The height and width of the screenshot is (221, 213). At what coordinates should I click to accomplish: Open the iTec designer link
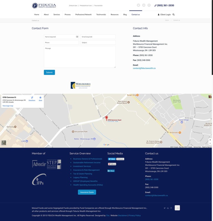108,215
